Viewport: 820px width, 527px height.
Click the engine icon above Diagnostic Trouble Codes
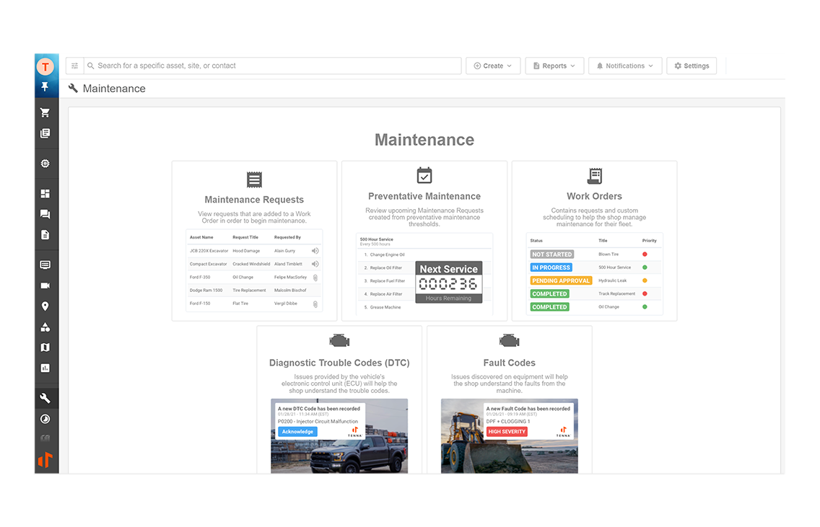[339, 341]
